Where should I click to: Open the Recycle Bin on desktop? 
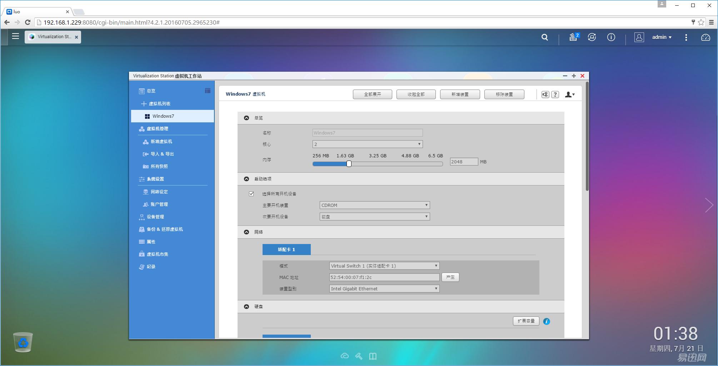[23, 342]
